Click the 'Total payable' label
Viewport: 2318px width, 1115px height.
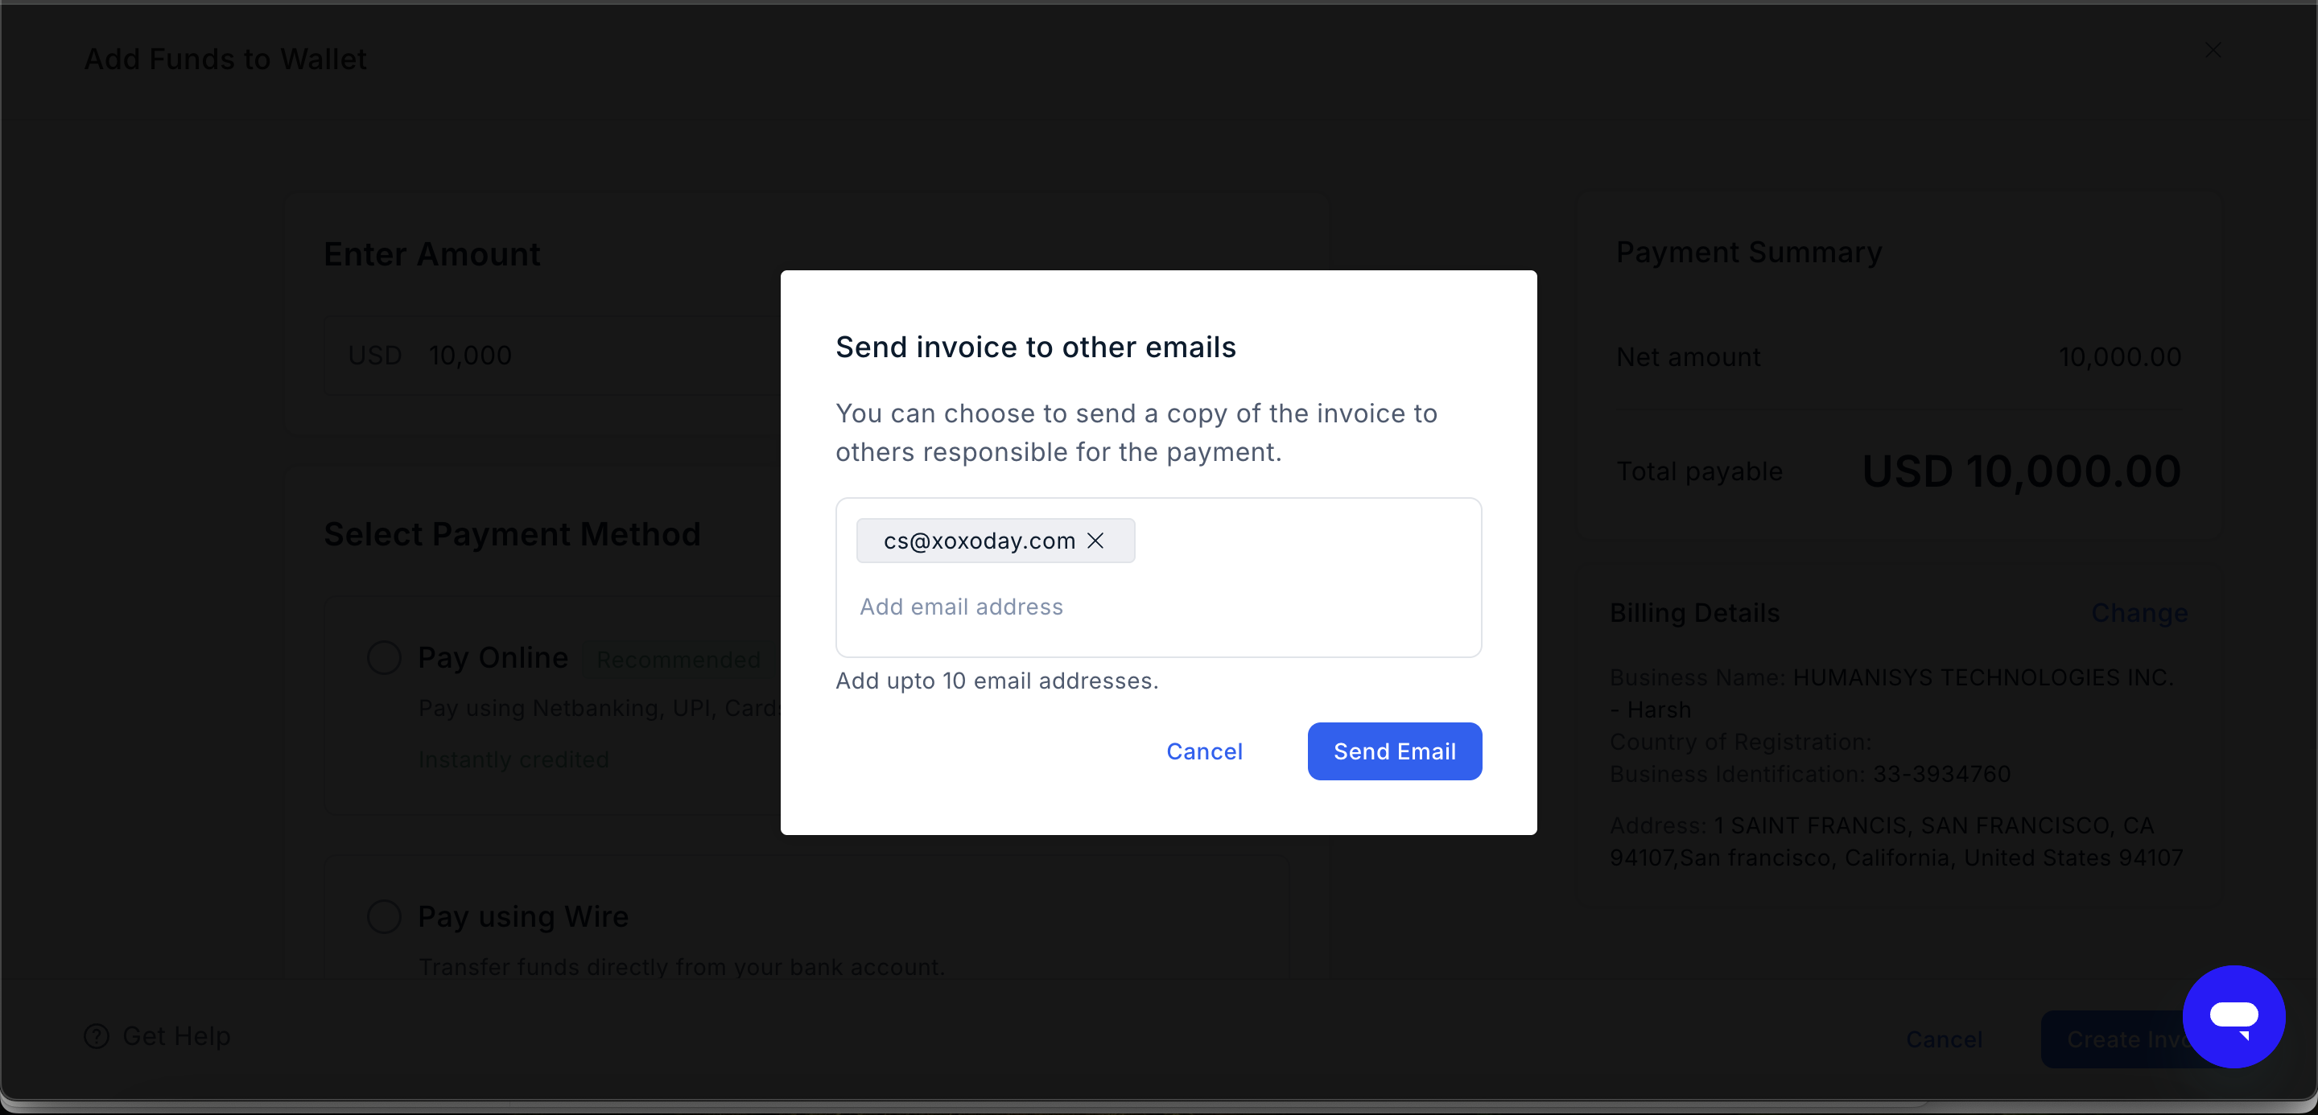1699,471
